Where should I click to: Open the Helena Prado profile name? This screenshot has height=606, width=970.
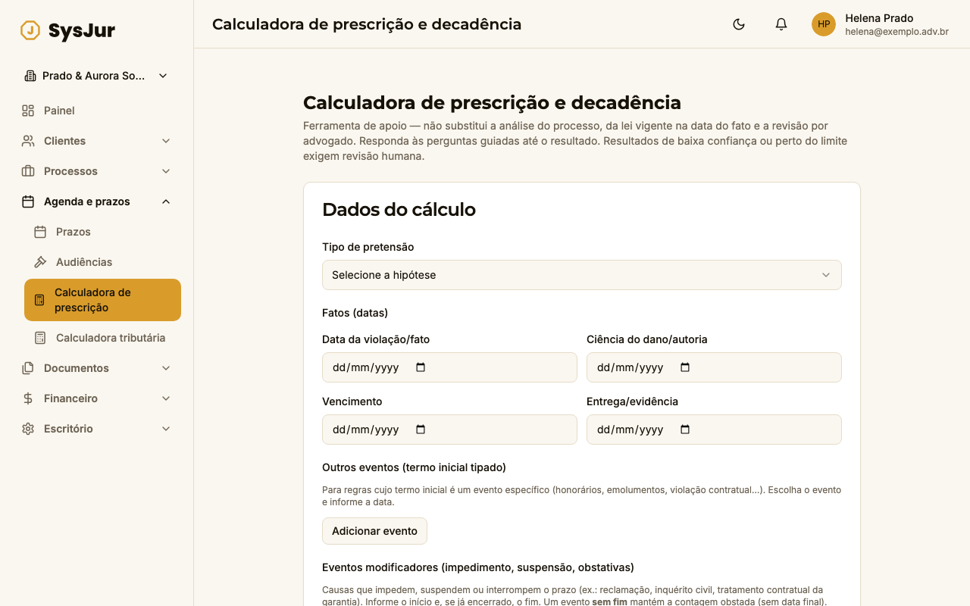coord(879,18)
